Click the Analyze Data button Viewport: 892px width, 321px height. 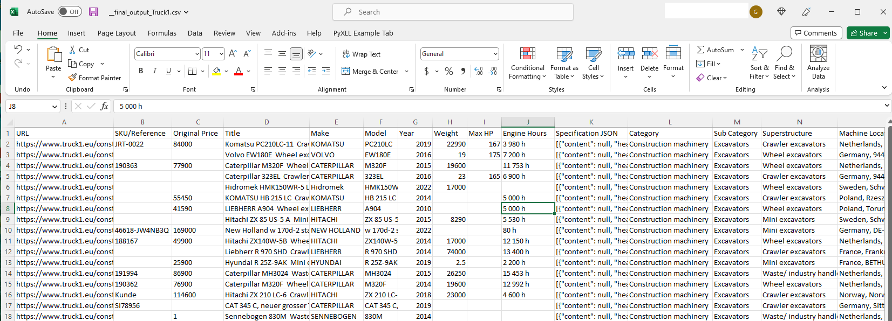[818, 63]
